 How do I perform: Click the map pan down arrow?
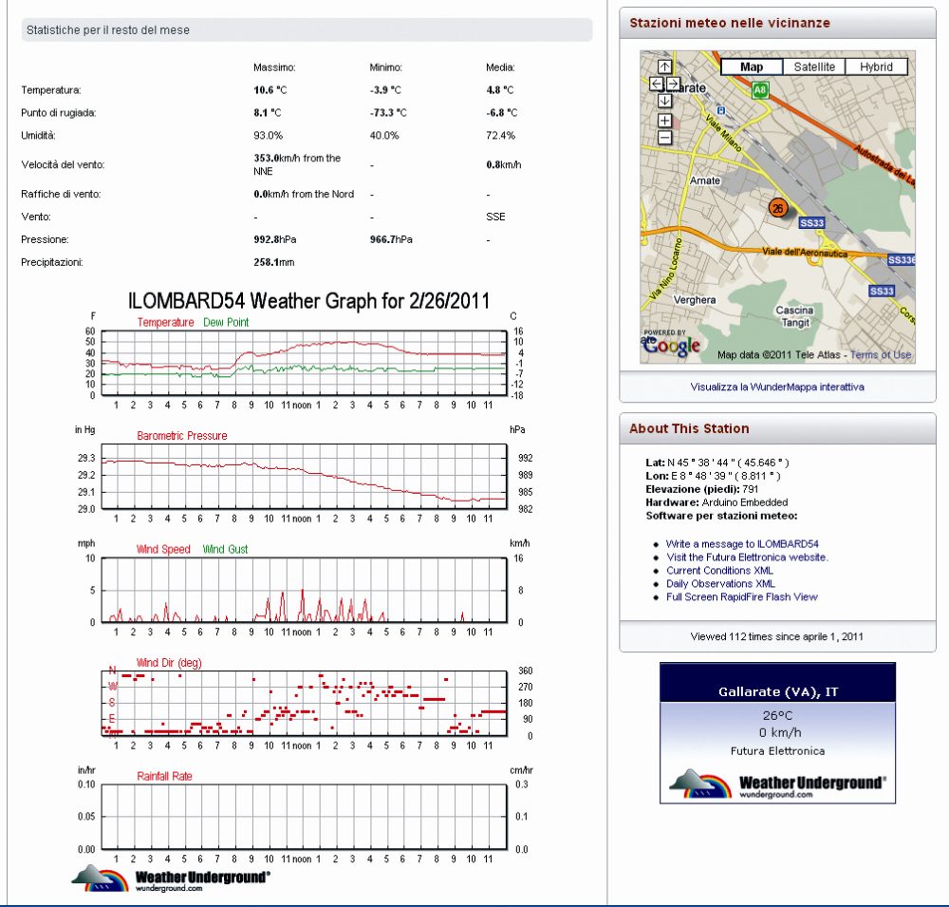click(x=663, y=102)
